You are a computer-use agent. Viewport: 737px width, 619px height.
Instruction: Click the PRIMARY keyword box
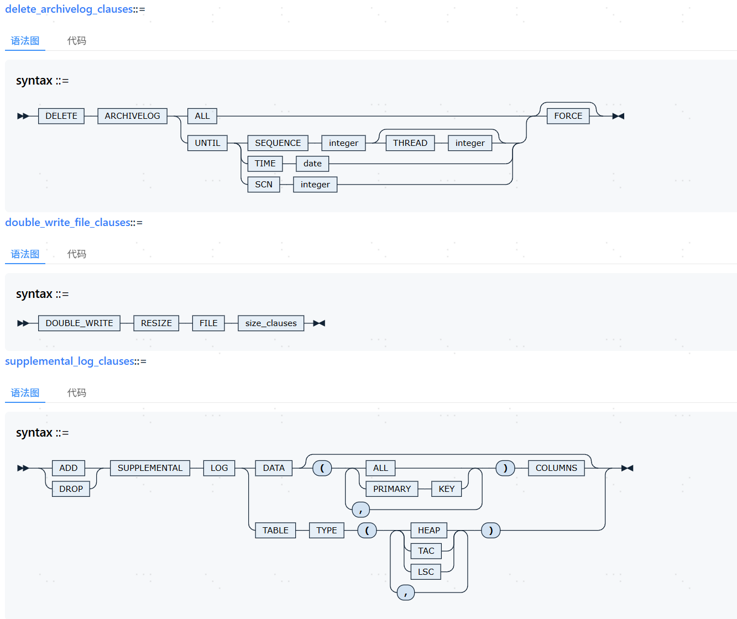tap(392, 489)
